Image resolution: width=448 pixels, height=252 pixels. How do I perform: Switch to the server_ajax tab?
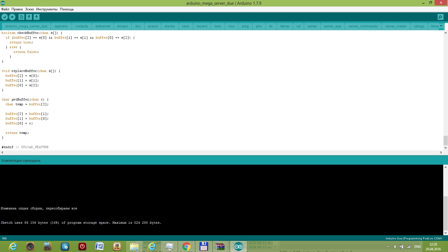pos(333,26)
